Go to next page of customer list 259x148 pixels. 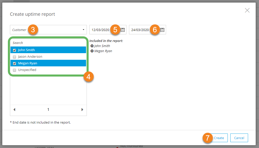pyautogui.click(x=82, y=110)
